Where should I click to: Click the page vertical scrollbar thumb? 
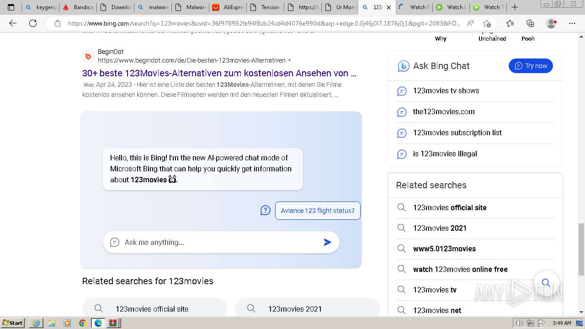581,249
